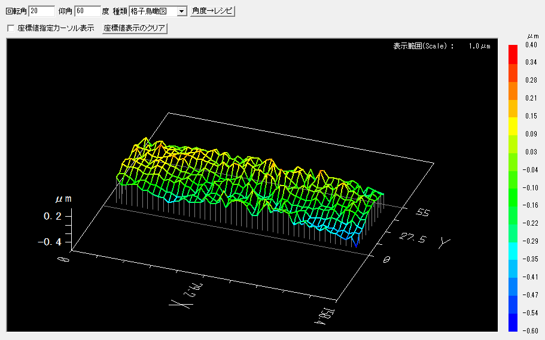Click the orange color band near 0.28
This screenshot has height=340, width=545.
[x=513, y=80]
